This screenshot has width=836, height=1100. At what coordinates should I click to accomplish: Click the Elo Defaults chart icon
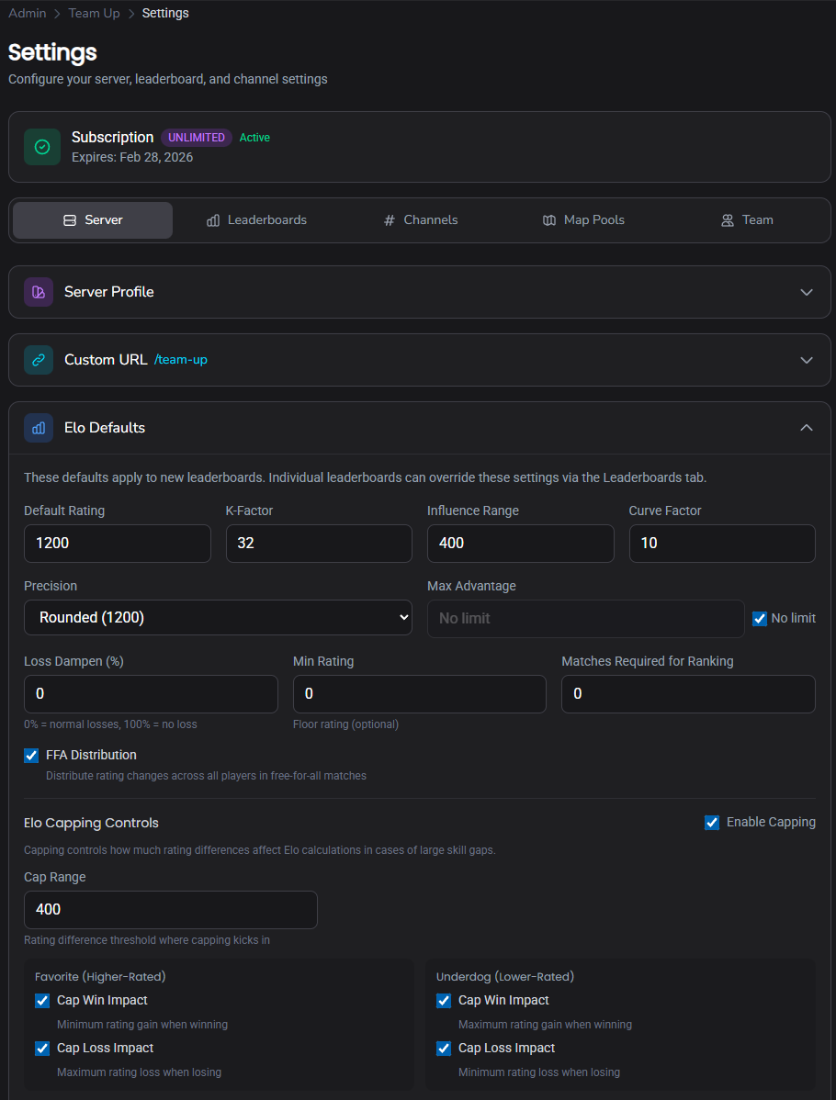[x=39, y=428]
